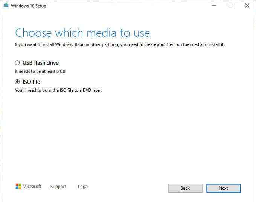Click the "Choose which media to use" heading

tap(82, 33)
